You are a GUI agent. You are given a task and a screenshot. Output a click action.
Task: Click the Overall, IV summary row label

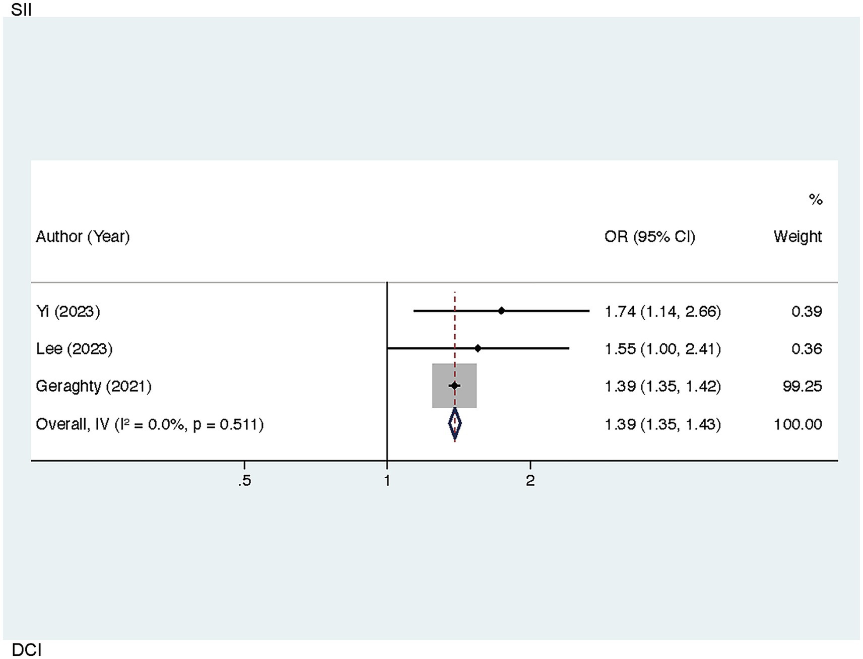pos(150,424)
